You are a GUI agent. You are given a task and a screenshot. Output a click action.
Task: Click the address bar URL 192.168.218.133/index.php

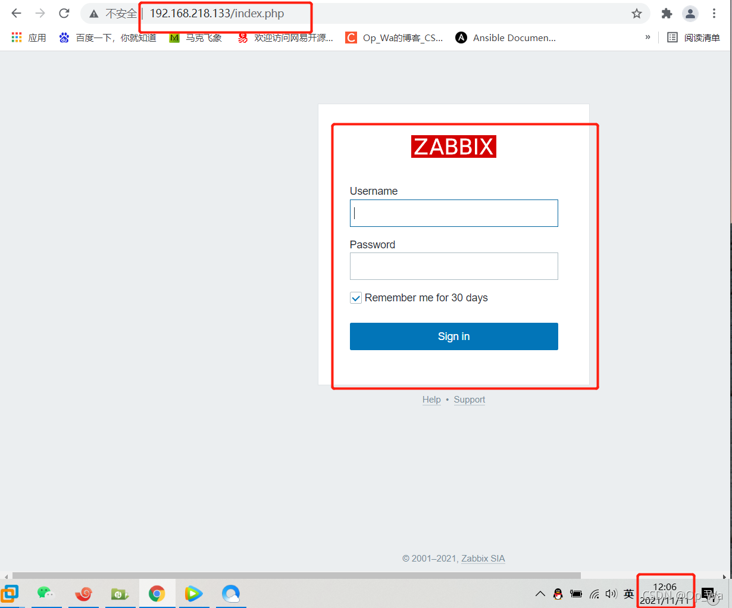click(x=217, y=14)
